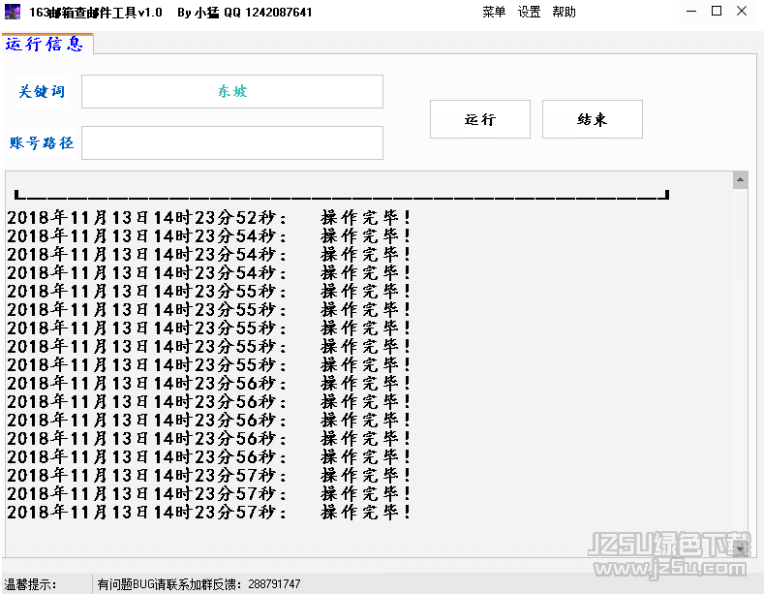
Task: Click the 运行 button
Action: coord(480,119)
